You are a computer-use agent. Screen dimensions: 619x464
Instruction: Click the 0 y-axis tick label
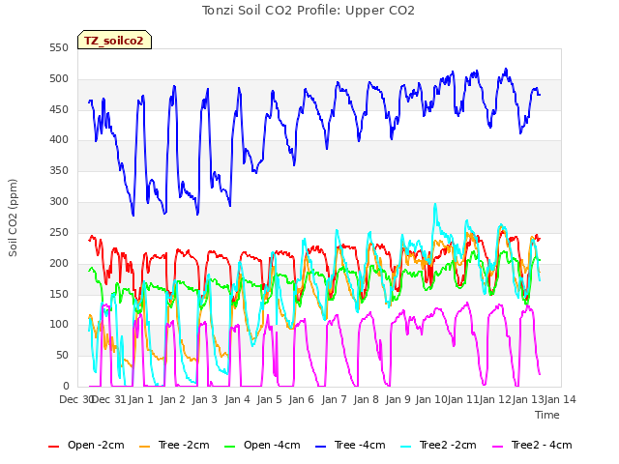[x=66, y=386]
